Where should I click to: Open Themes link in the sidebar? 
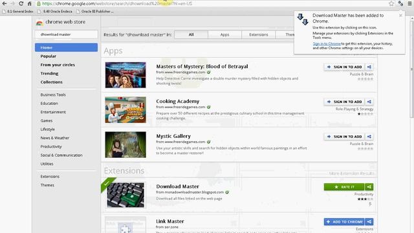[47, 185]
